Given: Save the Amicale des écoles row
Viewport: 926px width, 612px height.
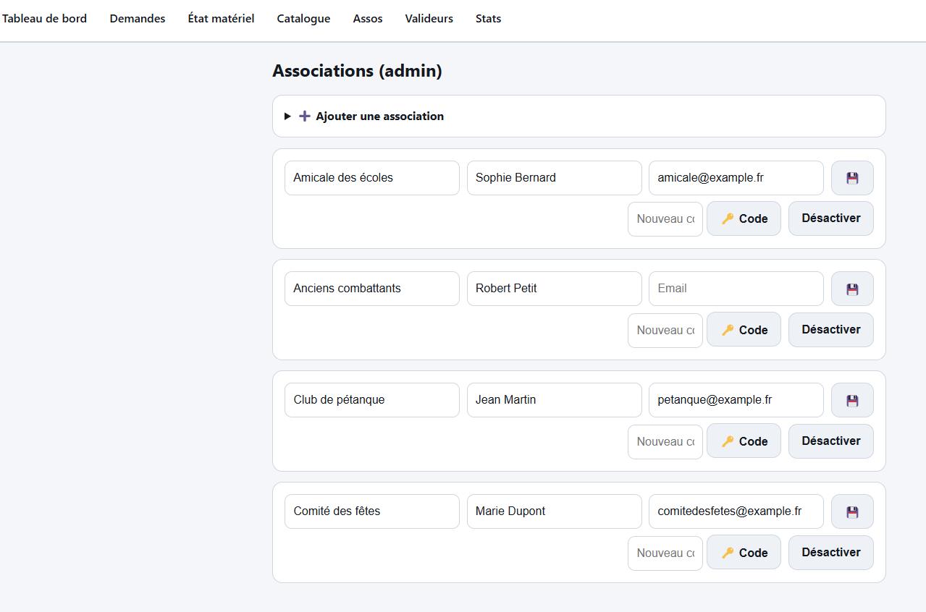Looking at the screenshot, I should point(852,178).
